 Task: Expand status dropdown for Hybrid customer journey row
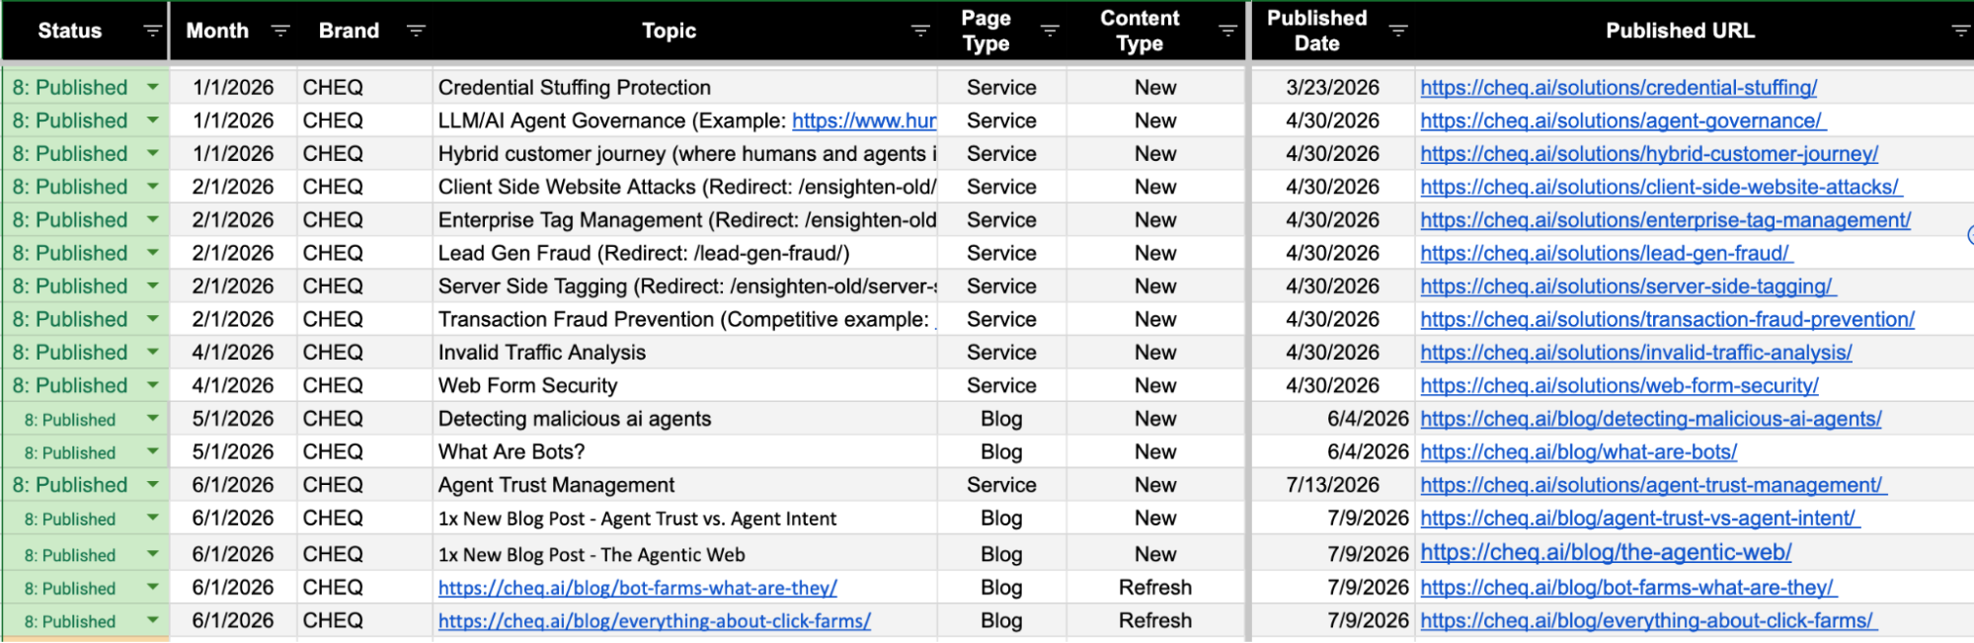(x=153, y=153)
